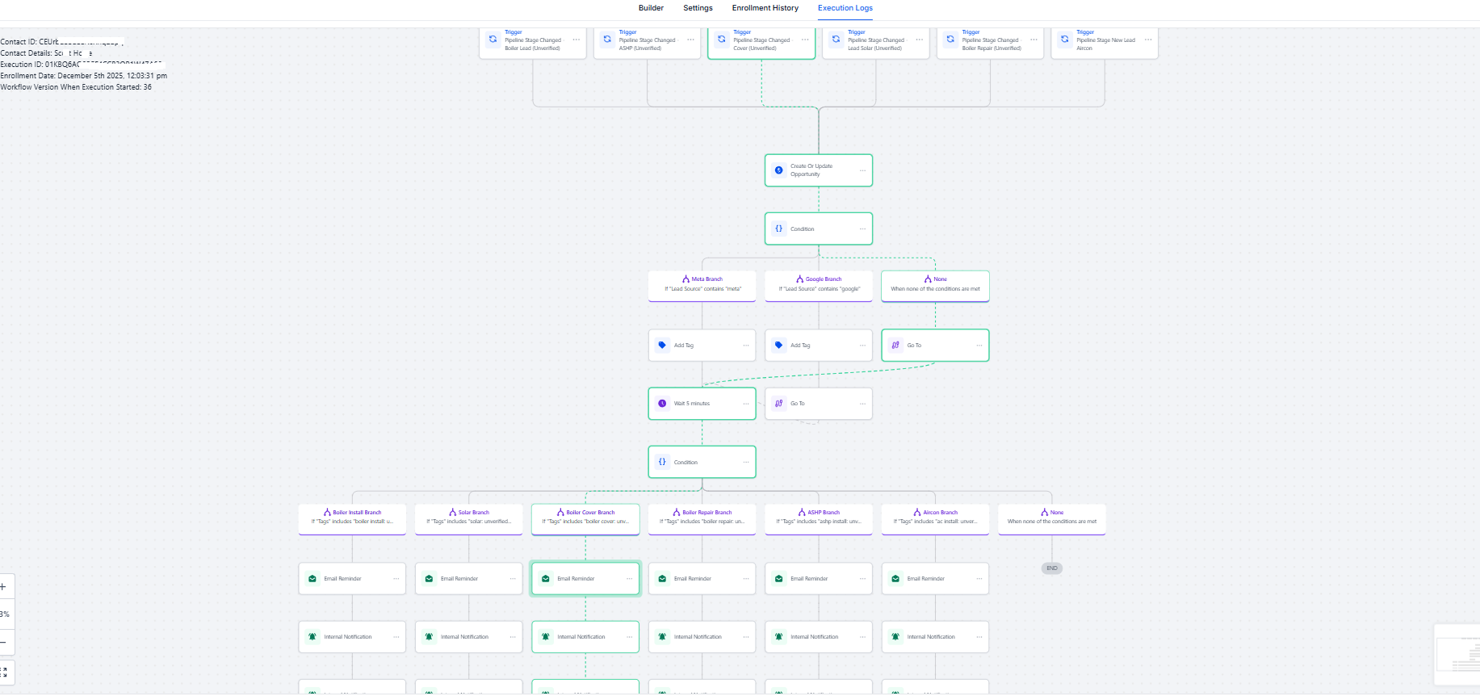The image size is (1480, 696).
Task: Click the Go To icon beside the Wait 5 minutes step
Action: pyautogui.click(x=778, y=404)
